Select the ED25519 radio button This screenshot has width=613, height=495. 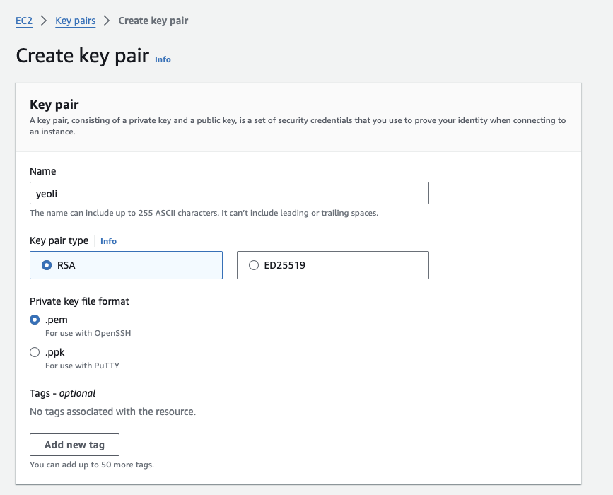(x=254, y=265)
